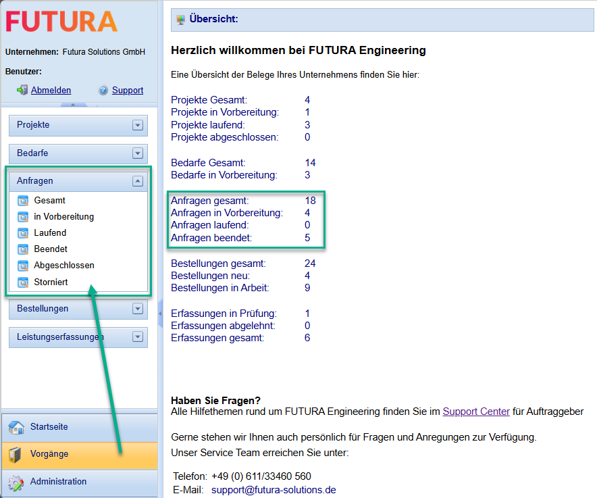
Task: Collapse the Anfragen panel arrow
Action: click(x=138, y=181)
